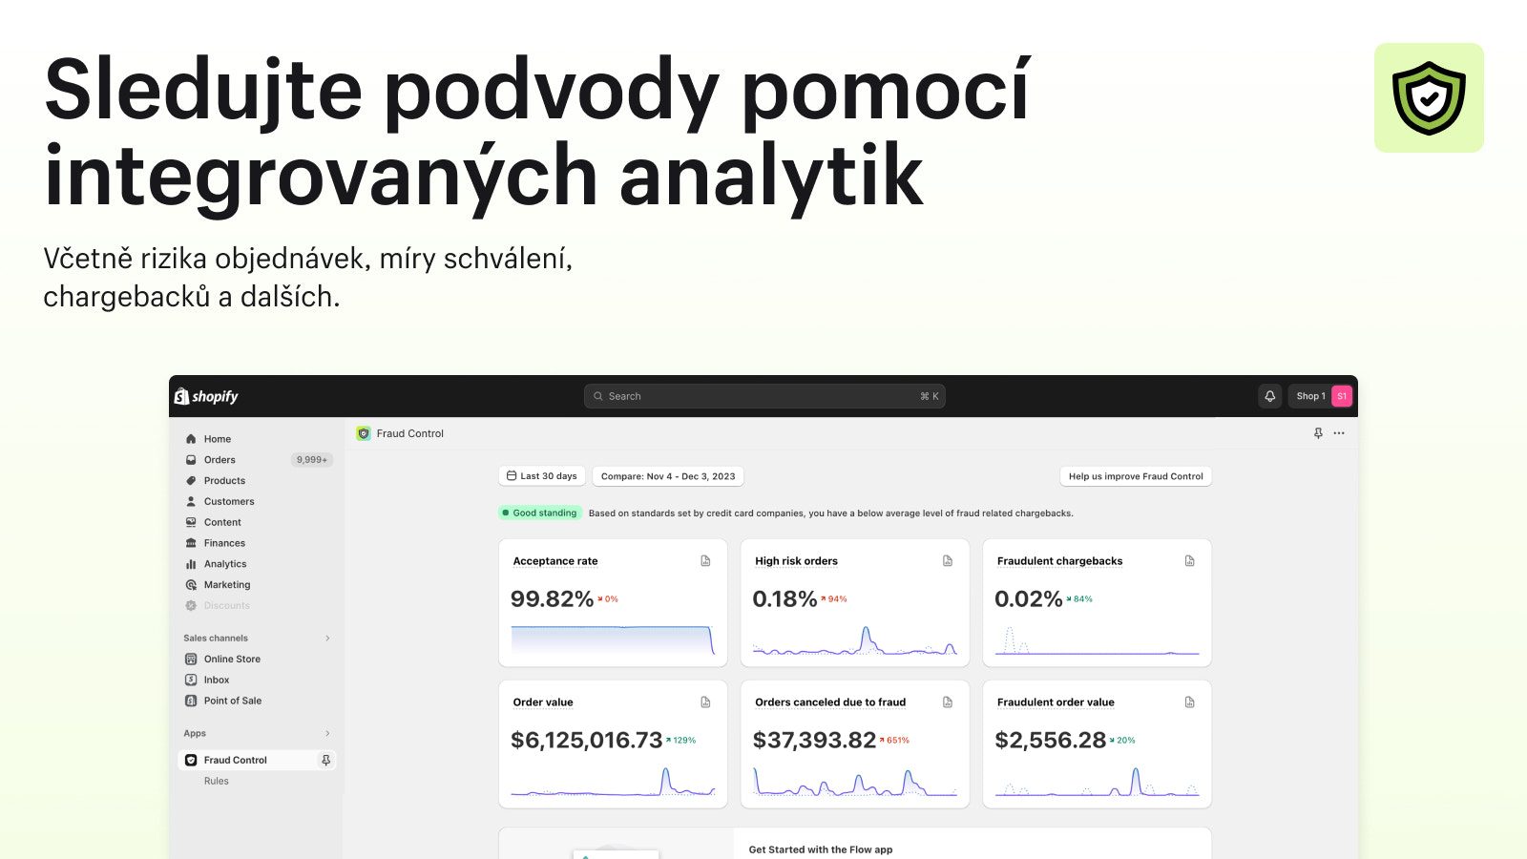The image size is (1527, 859).
Task: Click the 0.02% chargebacks value
Action: tap(1028, 599)
